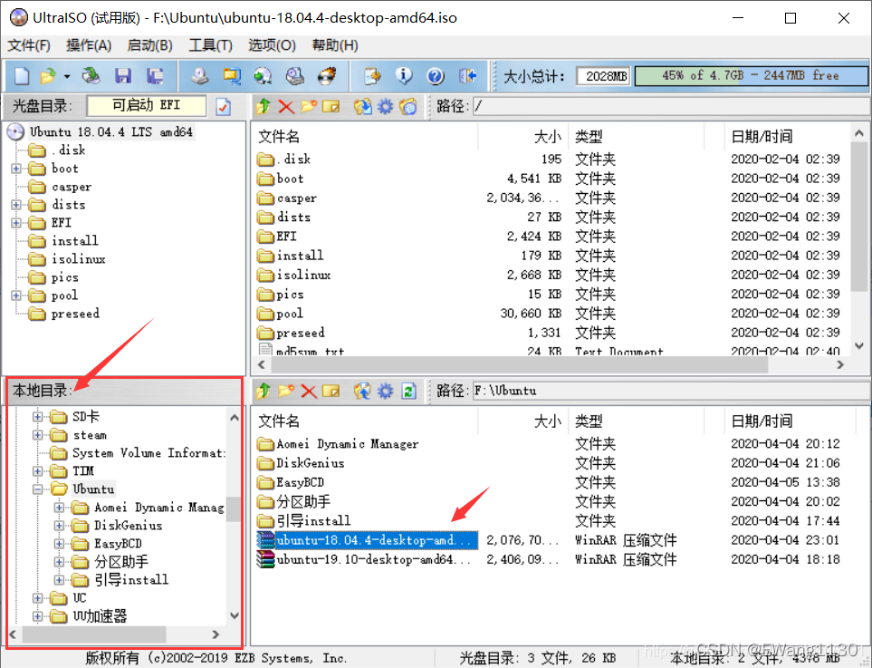Expand the DiskGenius node in local tree

click(59, 526)
